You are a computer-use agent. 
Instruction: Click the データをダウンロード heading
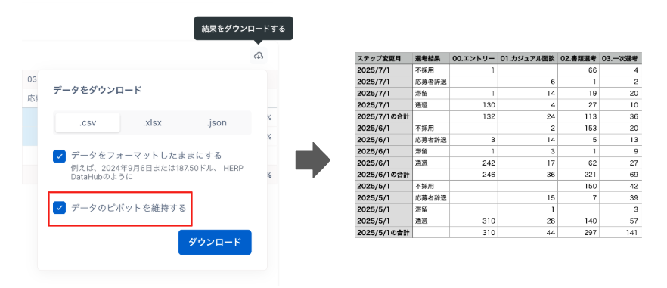(97, 90)
